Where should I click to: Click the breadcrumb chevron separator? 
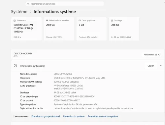tap(31, 12)
